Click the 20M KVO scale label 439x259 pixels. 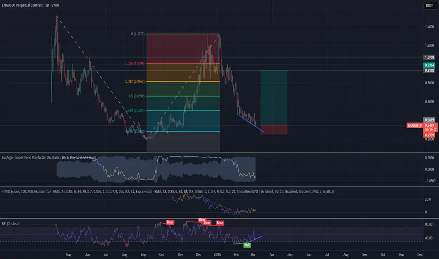(x=428, y=199)
